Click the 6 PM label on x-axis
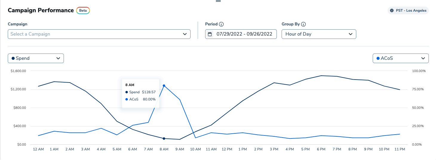The width and height of the screenshot is (436, 160). point(321,149)
